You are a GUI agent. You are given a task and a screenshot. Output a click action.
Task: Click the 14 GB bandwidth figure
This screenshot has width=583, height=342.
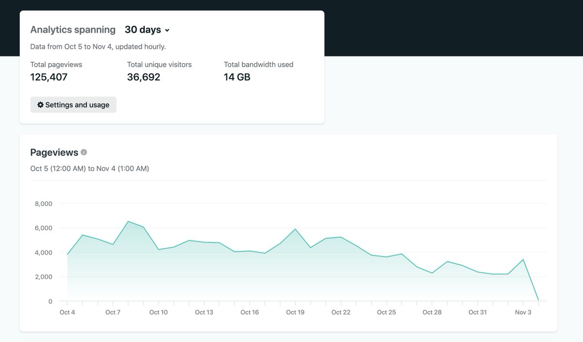point(237,77)
